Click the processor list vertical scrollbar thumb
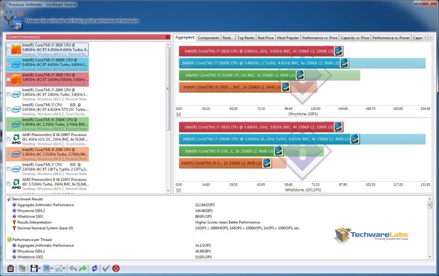Viewport: 439px width, 276px height. 168,89
